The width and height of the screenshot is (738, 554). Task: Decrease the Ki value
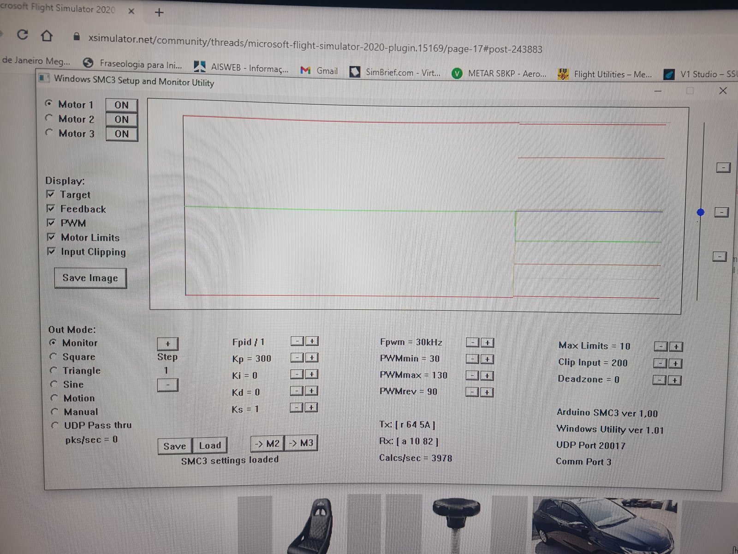coord(298,374)
